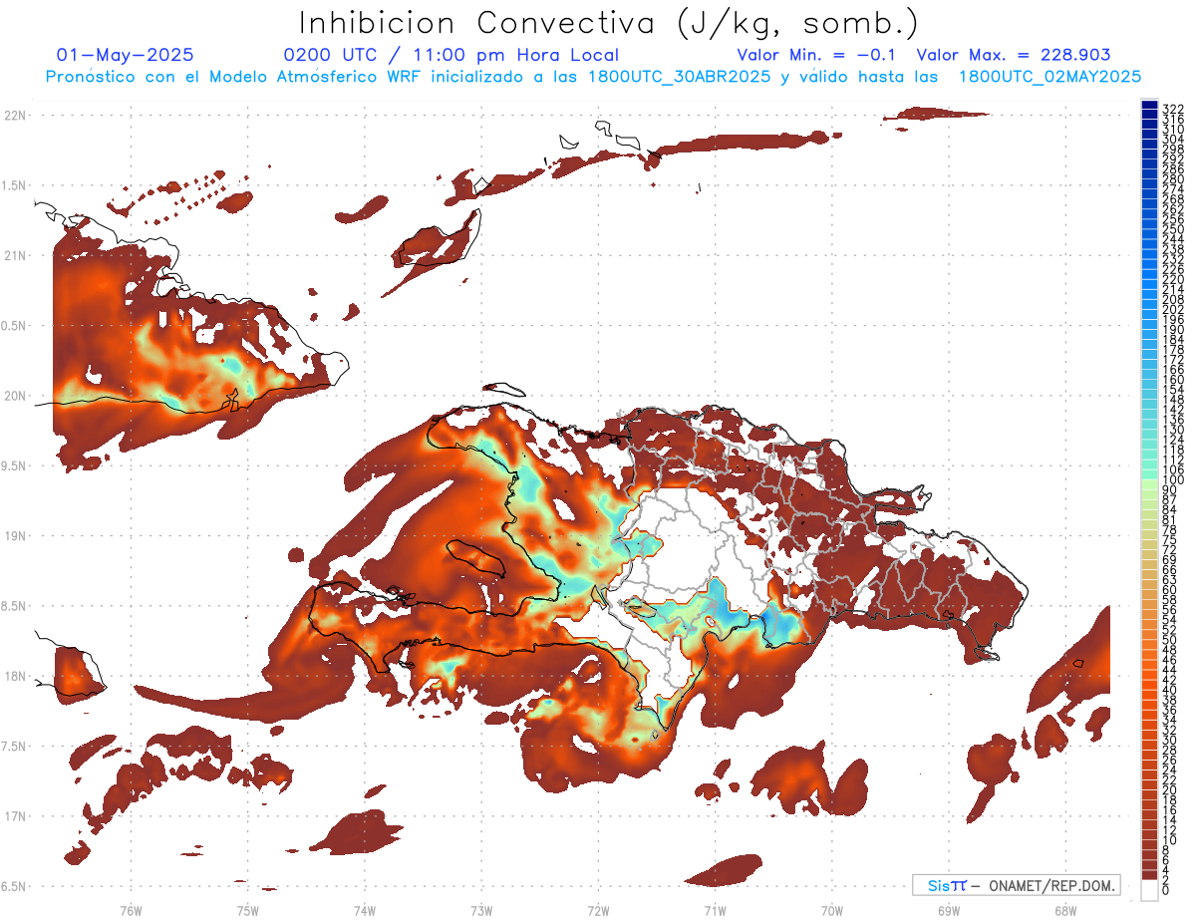Select the date '01-May-2025'
1196x924 pixels.
[x=126, y=55]
